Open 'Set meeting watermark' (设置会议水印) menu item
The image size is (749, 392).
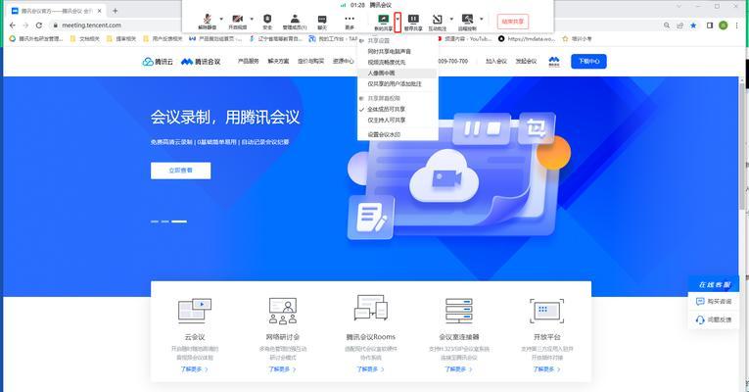click(x=398, y=135)
